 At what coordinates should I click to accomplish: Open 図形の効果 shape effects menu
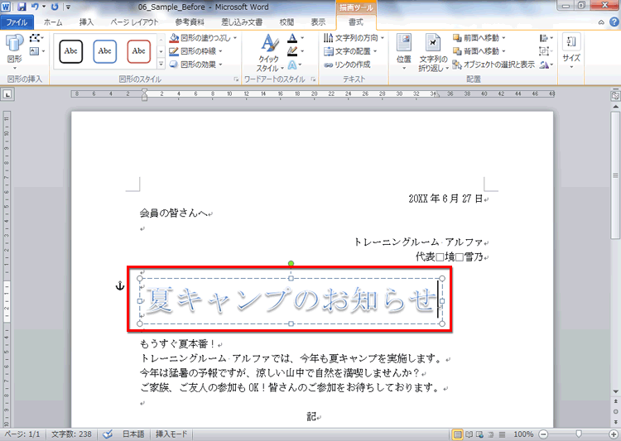click(195, 65)
